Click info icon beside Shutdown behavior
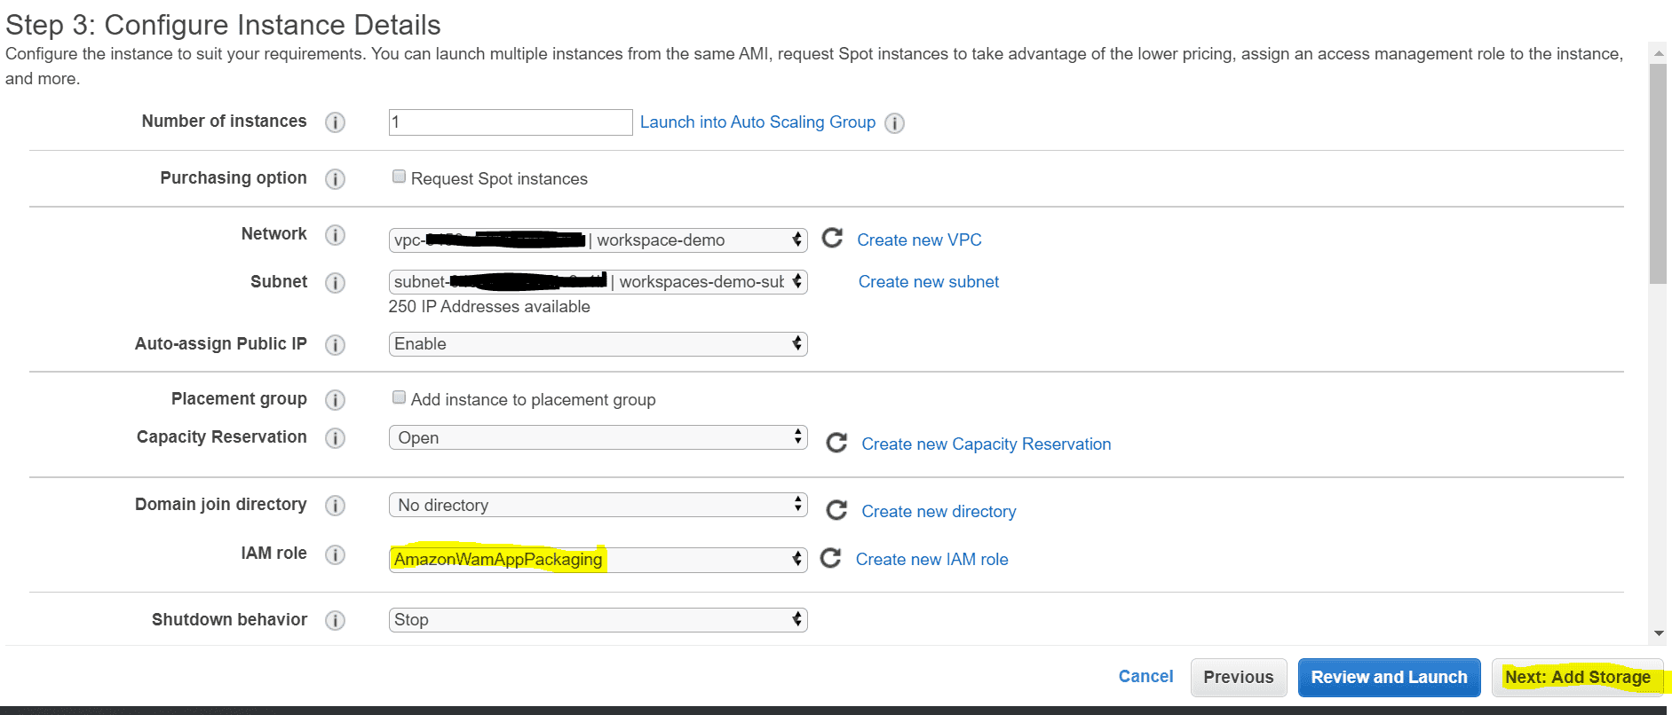Viewport: 1672px width, 715px height. pyautogui.click(x=335, y=620)
